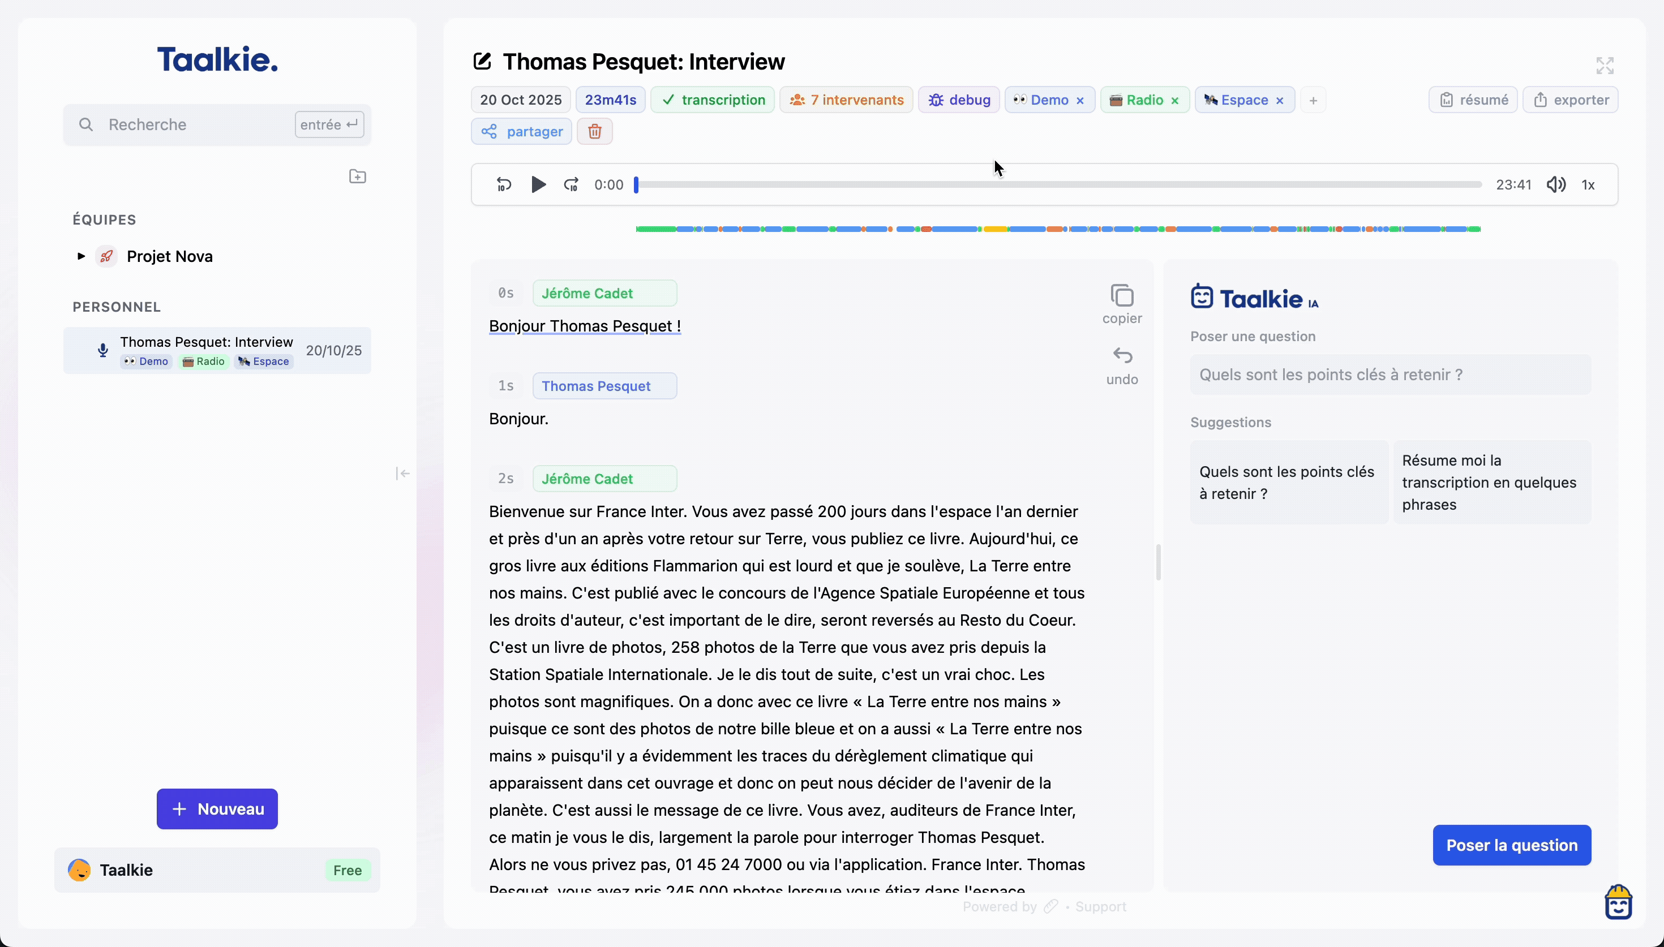Click the Poser la question button

pos(1511,845)
